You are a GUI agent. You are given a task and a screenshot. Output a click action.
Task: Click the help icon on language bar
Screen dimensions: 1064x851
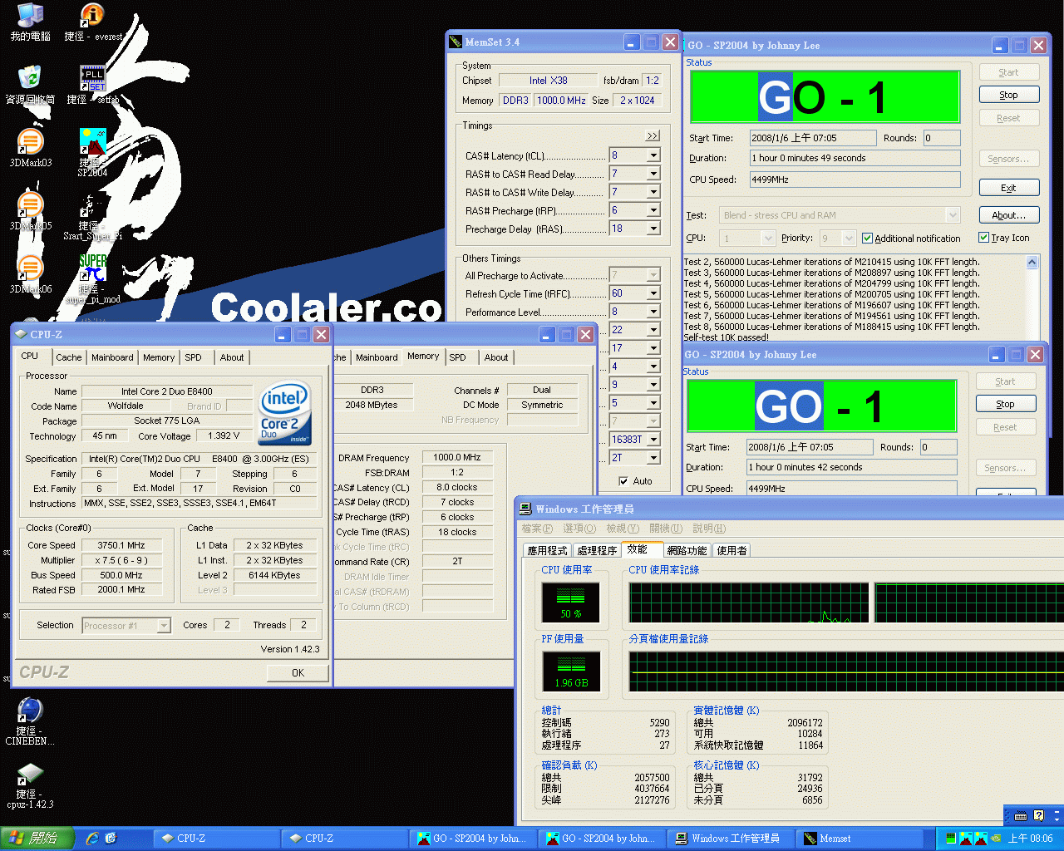pos(1038,815)
